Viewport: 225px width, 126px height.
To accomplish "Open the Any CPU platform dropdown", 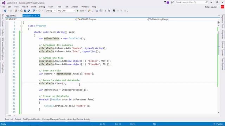I will [x=66, y=11].
